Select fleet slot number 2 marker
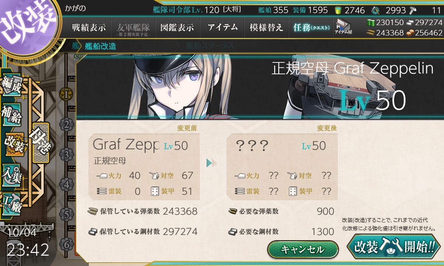The image size is (444, 266). 67,125
